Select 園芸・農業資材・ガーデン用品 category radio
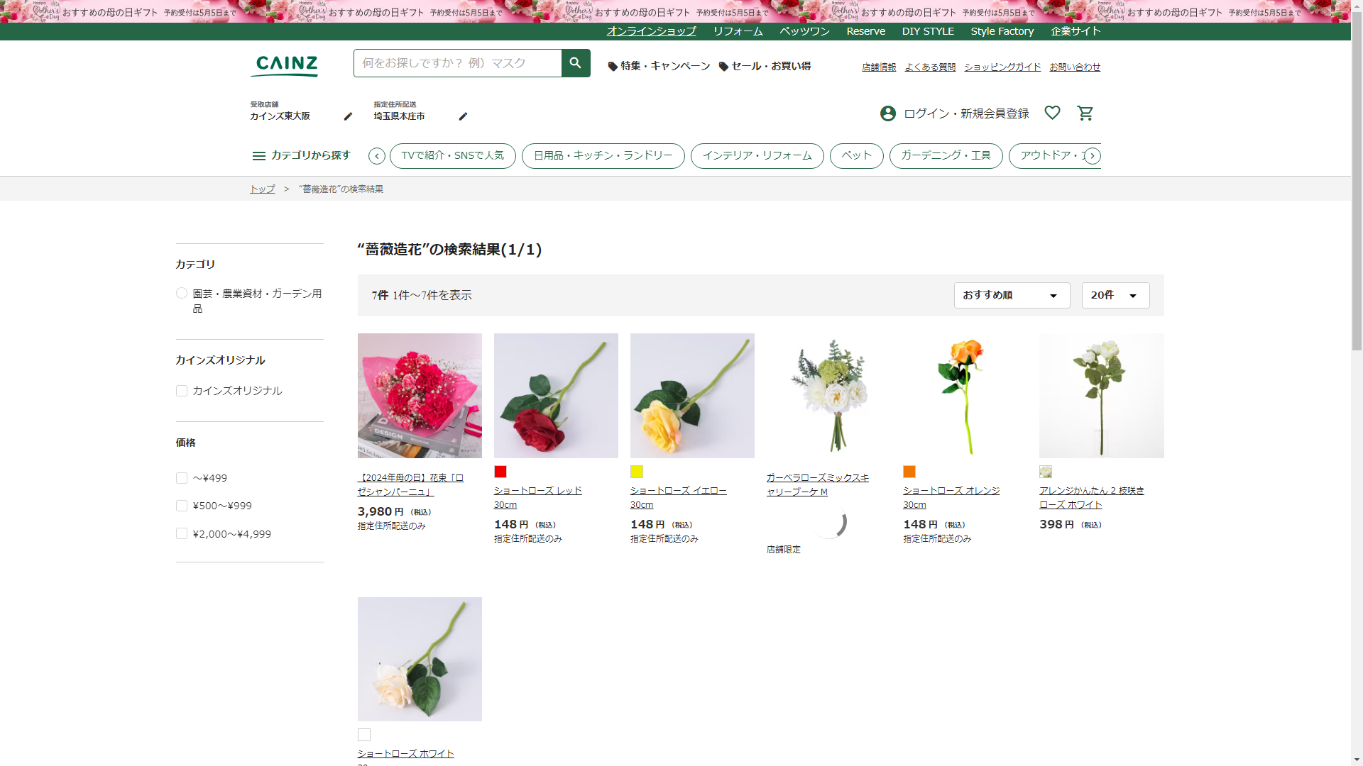Image resolution: width=1363 pixels, height=766 pixels. [182, 293]
